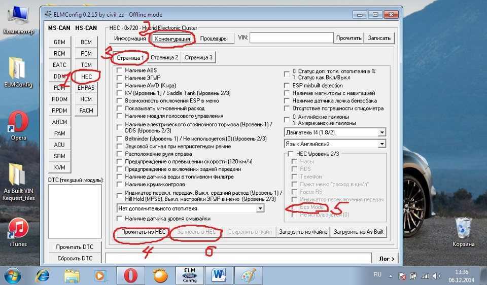487x285 pixels.
Task: Switch to Paint in the taskbar
Action: tap(249, 276)
